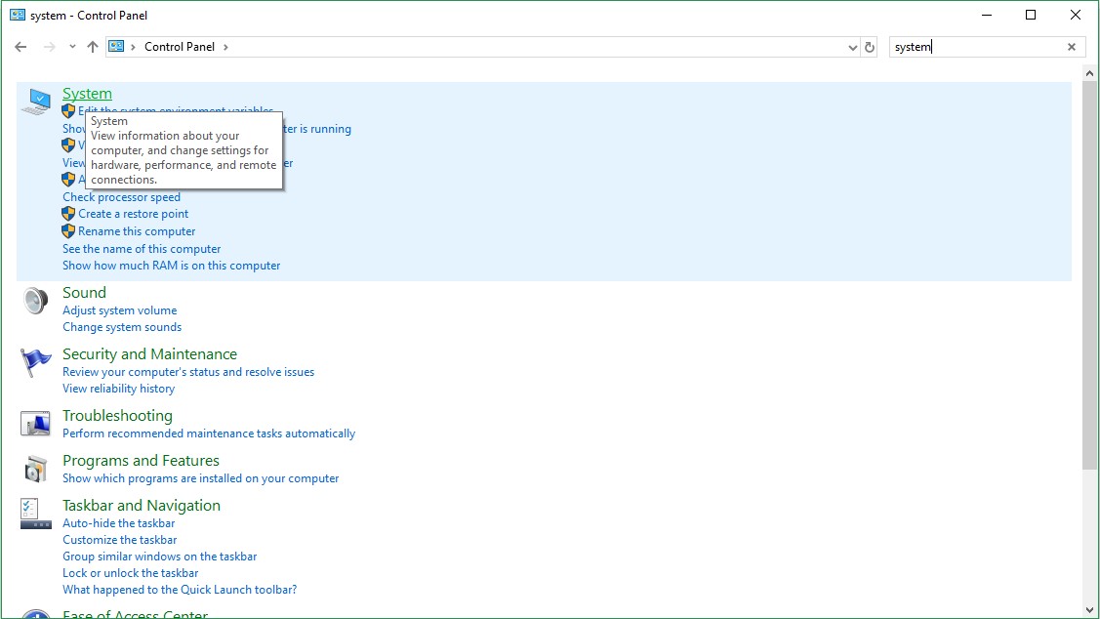Click the up arrow to go to parent folder
Viewport: 1100px width, 619px height.
coord(93,46)
